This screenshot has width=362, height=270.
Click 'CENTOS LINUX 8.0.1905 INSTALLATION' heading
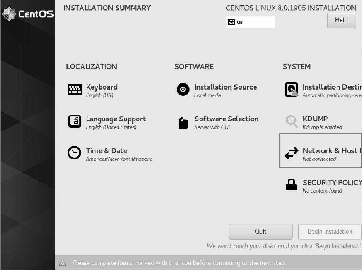291,8
